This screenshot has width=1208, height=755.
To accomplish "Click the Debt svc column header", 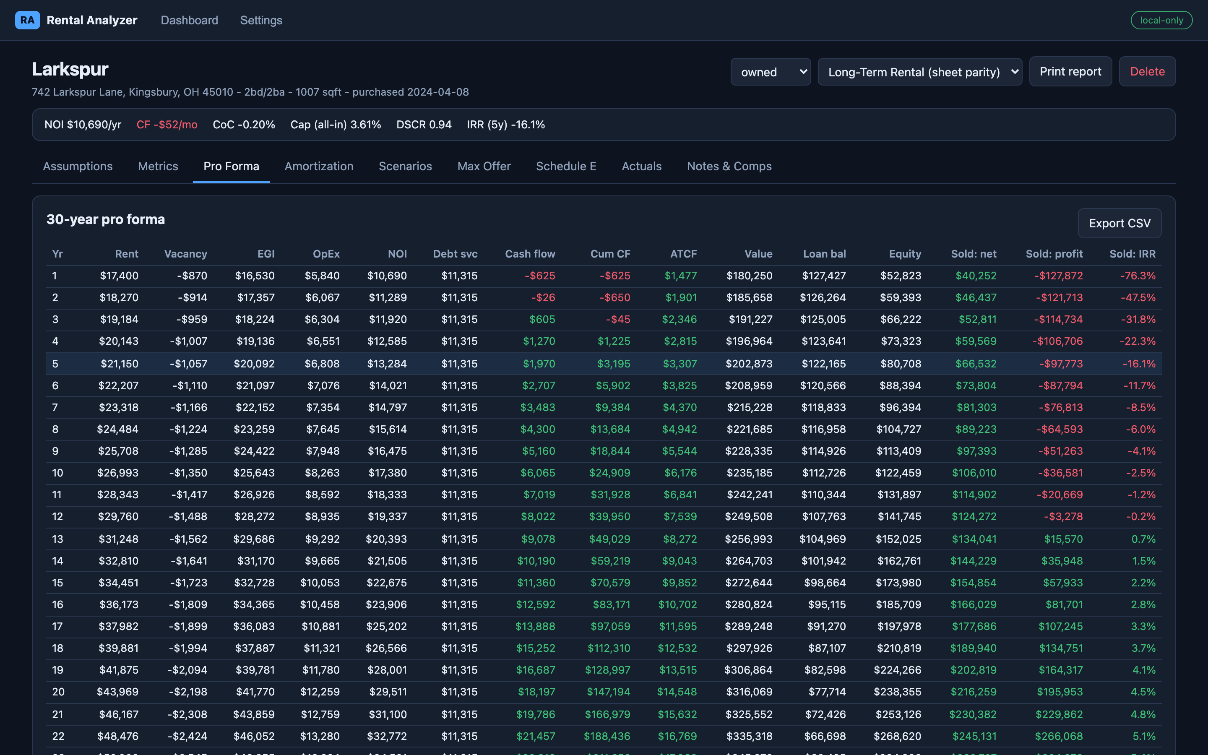I will click(455, 254).
